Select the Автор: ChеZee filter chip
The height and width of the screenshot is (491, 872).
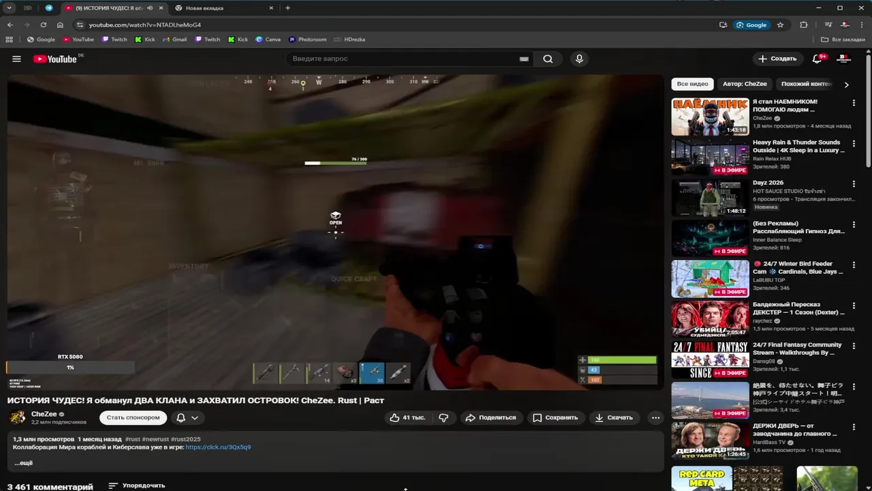[745, 84]
